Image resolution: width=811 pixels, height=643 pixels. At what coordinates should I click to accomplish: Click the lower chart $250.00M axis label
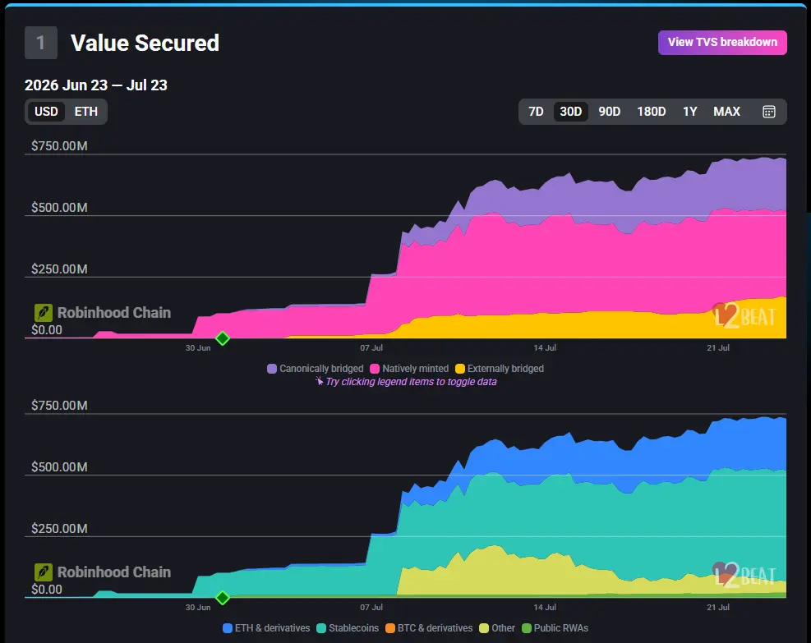(59, 528)
